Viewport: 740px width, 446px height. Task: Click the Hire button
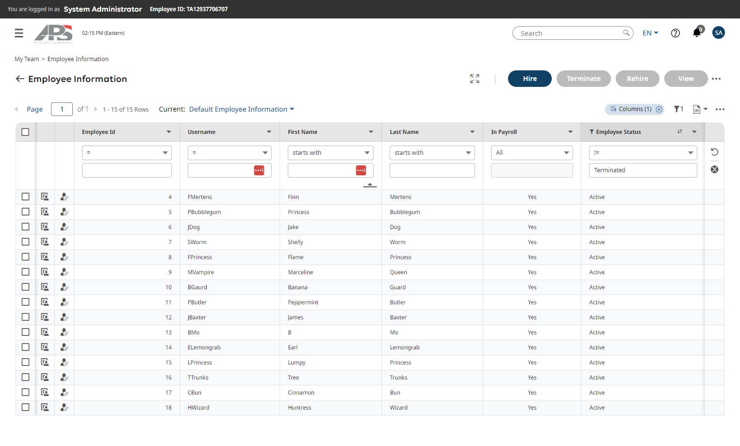point(530,79)
